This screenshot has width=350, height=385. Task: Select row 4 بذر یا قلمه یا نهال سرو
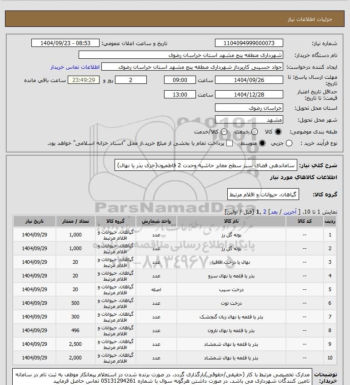[175, 276]
